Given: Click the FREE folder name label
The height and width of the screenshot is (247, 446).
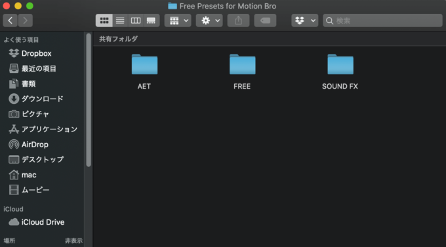Looking at the screenshot, I should [242, 86].
